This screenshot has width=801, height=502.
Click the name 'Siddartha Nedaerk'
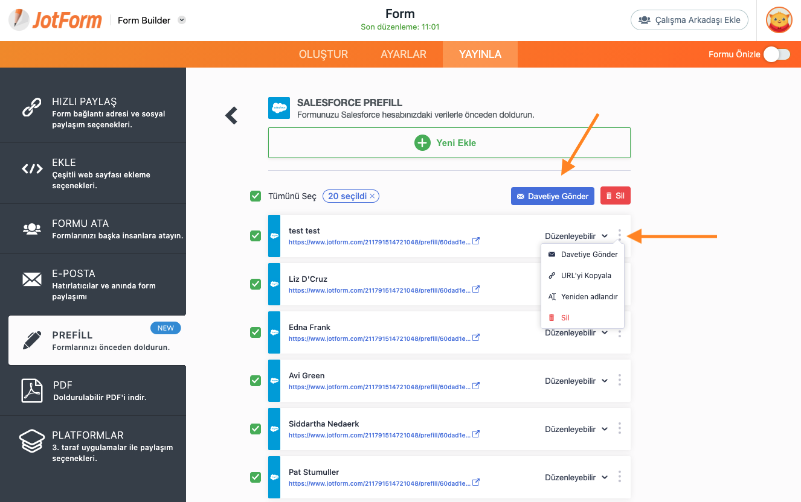(x=324, y=424)
